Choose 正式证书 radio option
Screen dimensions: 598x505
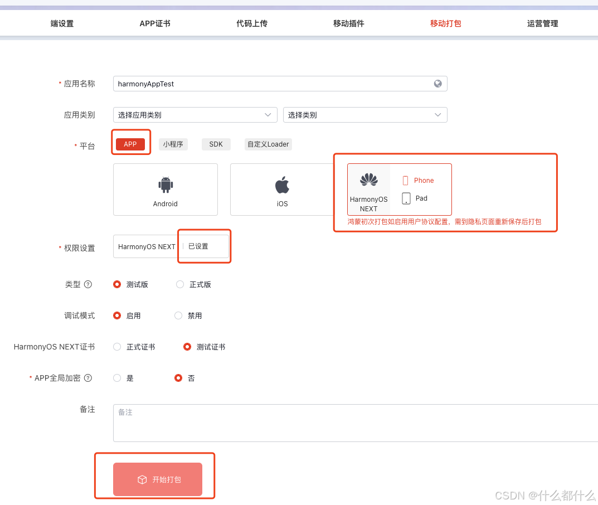click(117, 347)
